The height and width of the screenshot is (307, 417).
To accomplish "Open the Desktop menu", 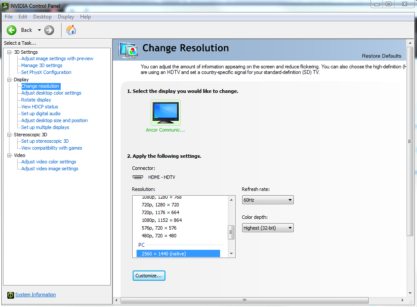I will [x=42, y=17].
